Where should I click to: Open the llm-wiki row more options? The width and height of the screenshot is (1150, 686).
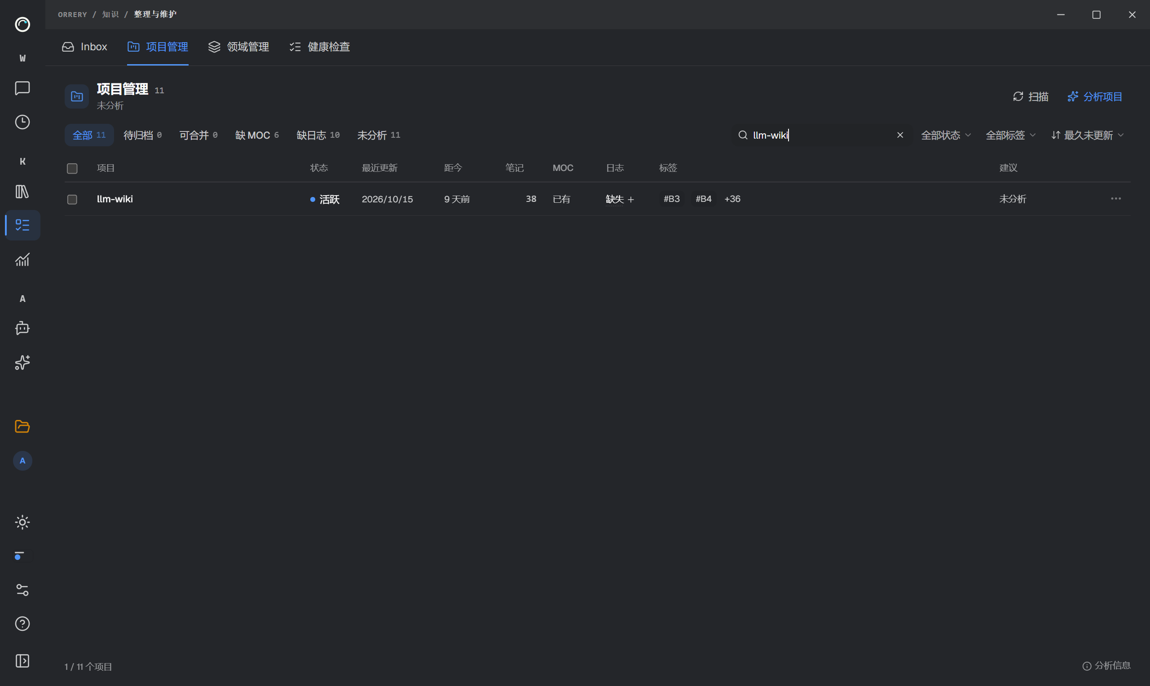[1116, 199]
